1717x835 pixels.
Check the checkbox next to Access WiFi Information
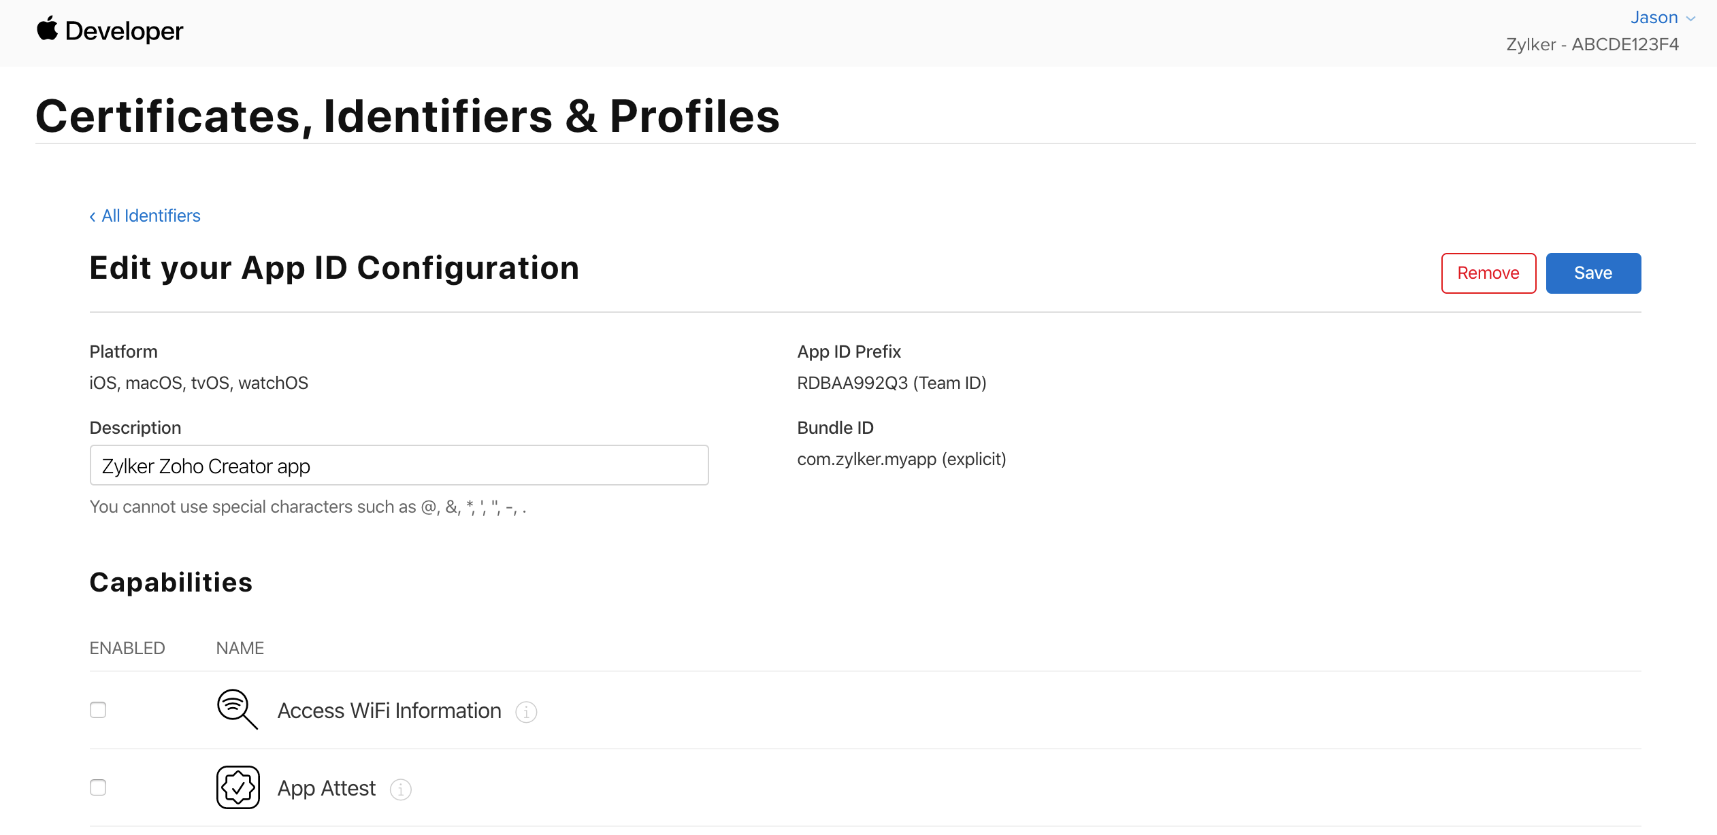(98, 709)
